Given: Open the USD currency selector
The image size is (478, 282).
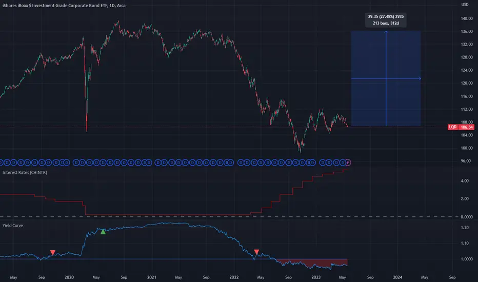Looking at the screenshot, I should (x=465, y=5).
